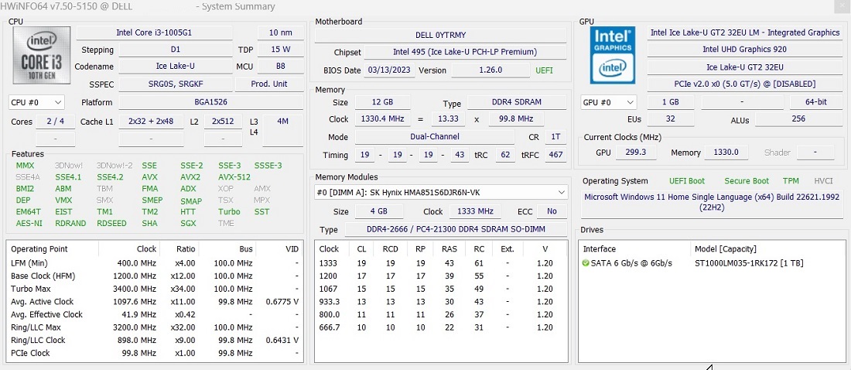
Task: Click the command rate 1T value
Action: coord(555,137)
